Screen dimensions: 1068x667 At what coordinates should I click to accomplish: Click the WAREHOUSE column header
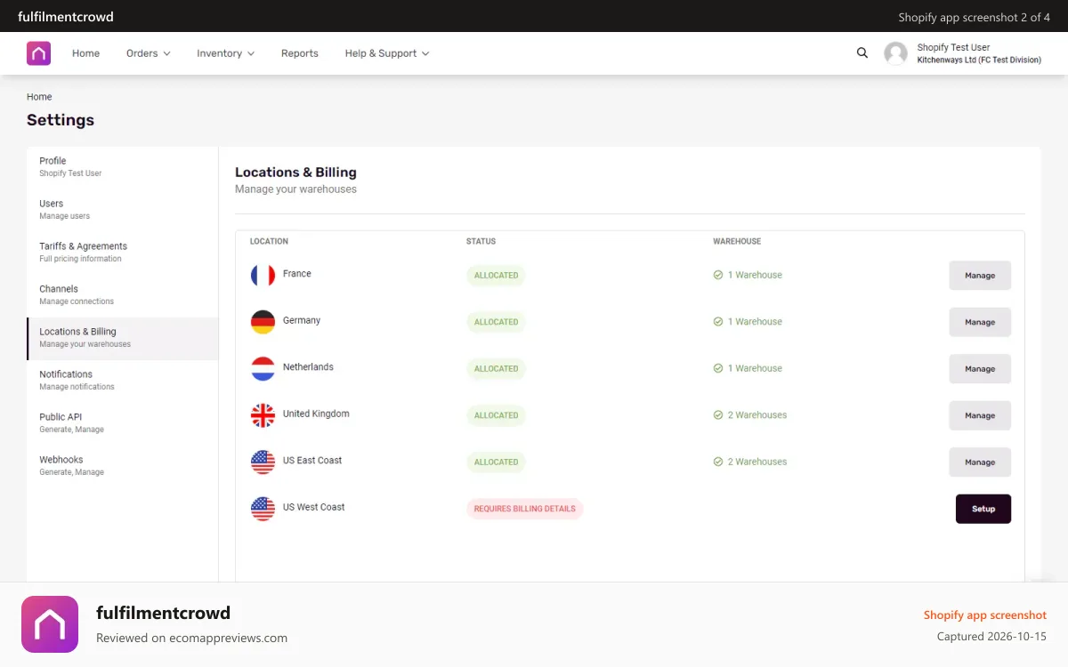[x=737, y=242]
